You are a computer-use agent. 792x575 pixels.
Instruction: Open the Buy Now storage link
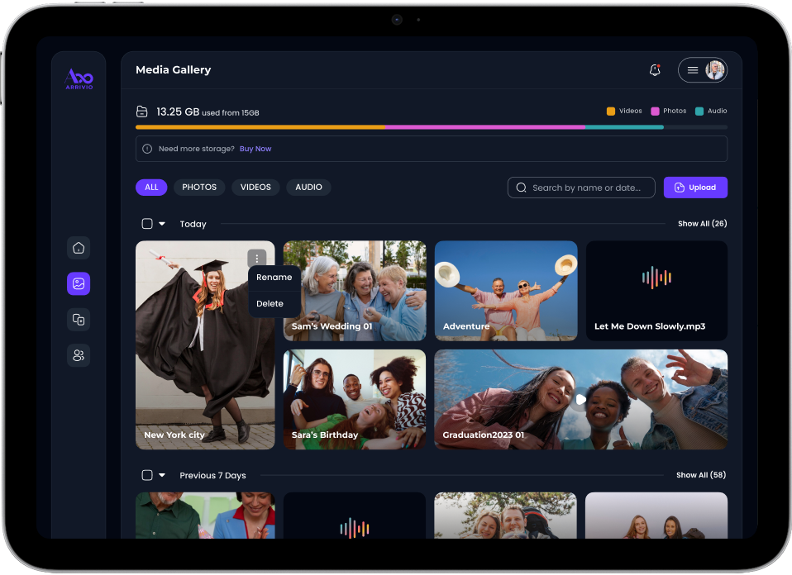(255, 149)
